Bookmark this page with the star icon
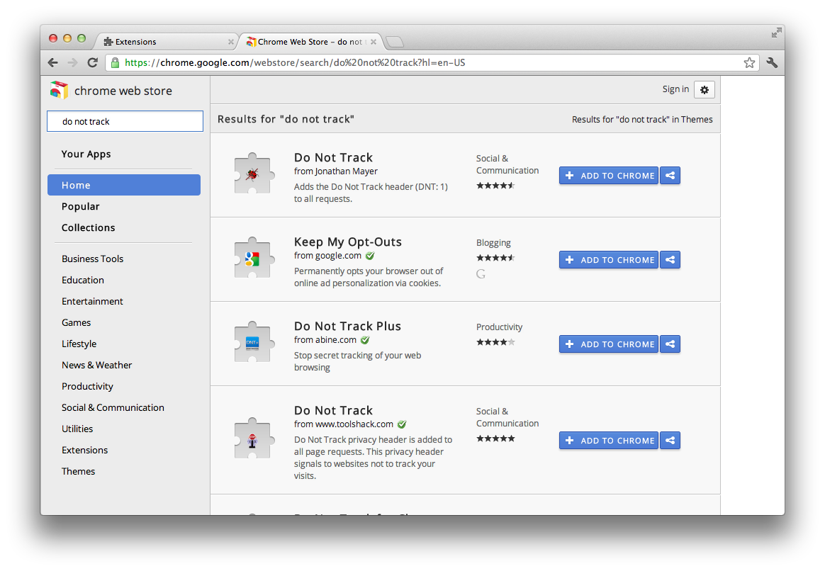The width and height of the screenshot is (825, 571). coord(749,63)
